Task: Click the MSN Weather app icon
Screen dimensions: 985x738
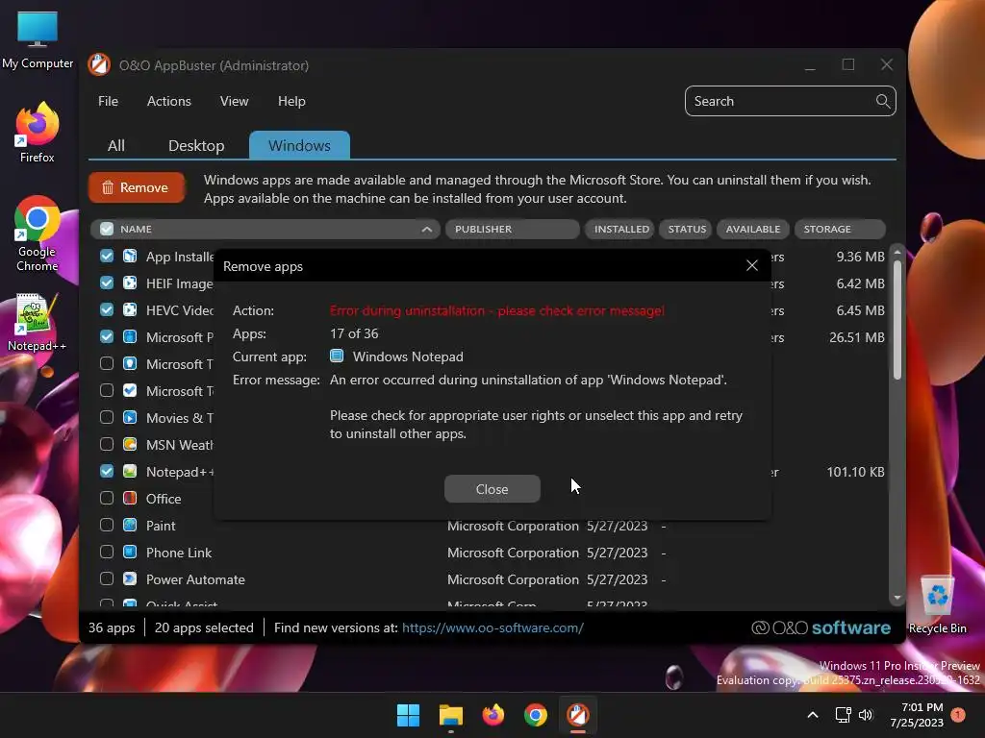Action: [130, 444]
